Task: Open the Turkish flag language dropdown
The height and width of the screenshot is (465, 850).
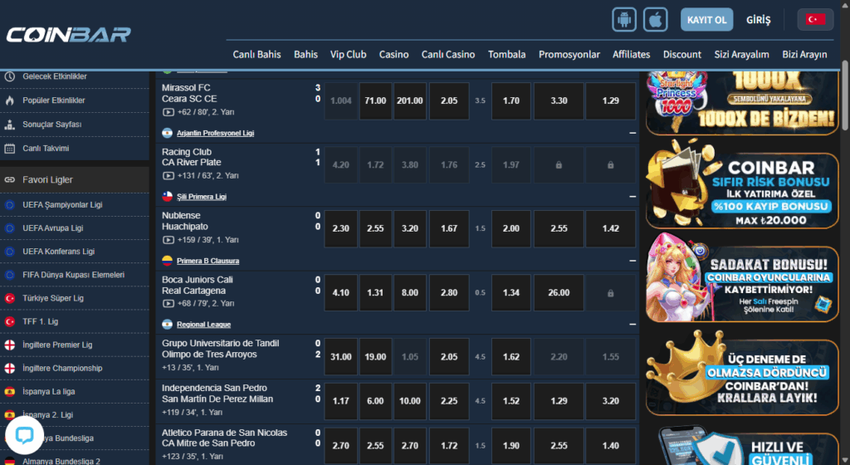Action: pyautogui.click(x=815, y=19)
